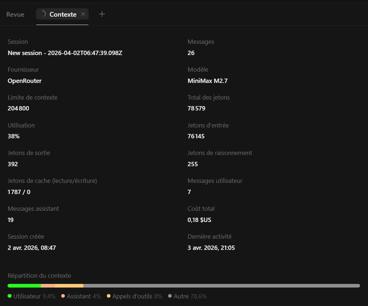Click the 'OpenRouter' provider value
The height and width of the screenshot is (306, 368).
(25, 81)
